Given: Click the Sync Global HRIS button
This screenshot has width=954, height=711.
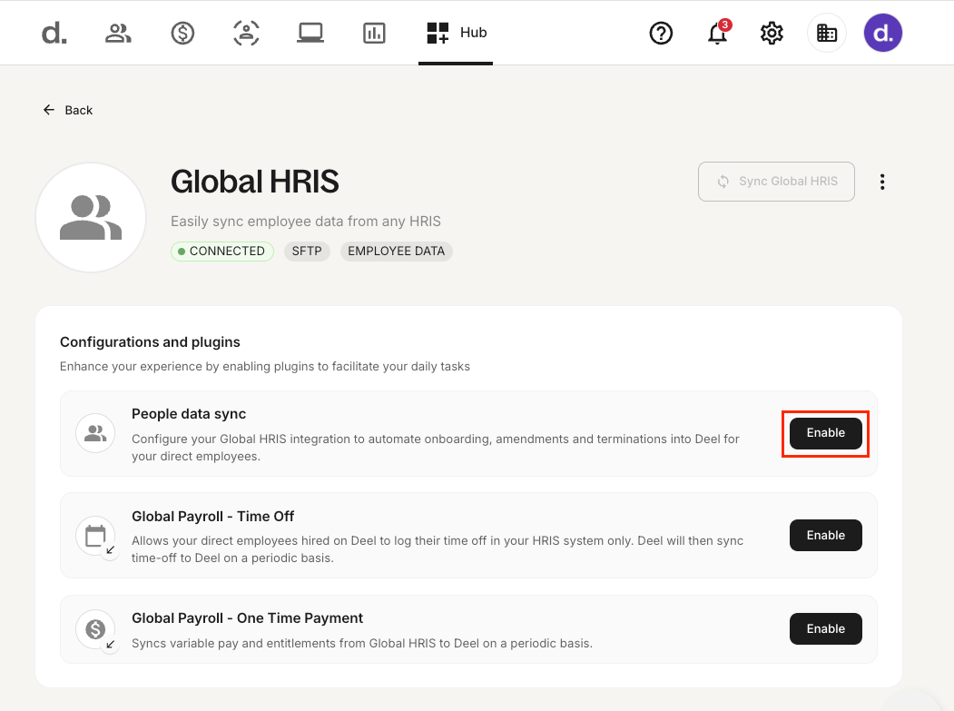Looking at the screenshot, I should (776, 182).
